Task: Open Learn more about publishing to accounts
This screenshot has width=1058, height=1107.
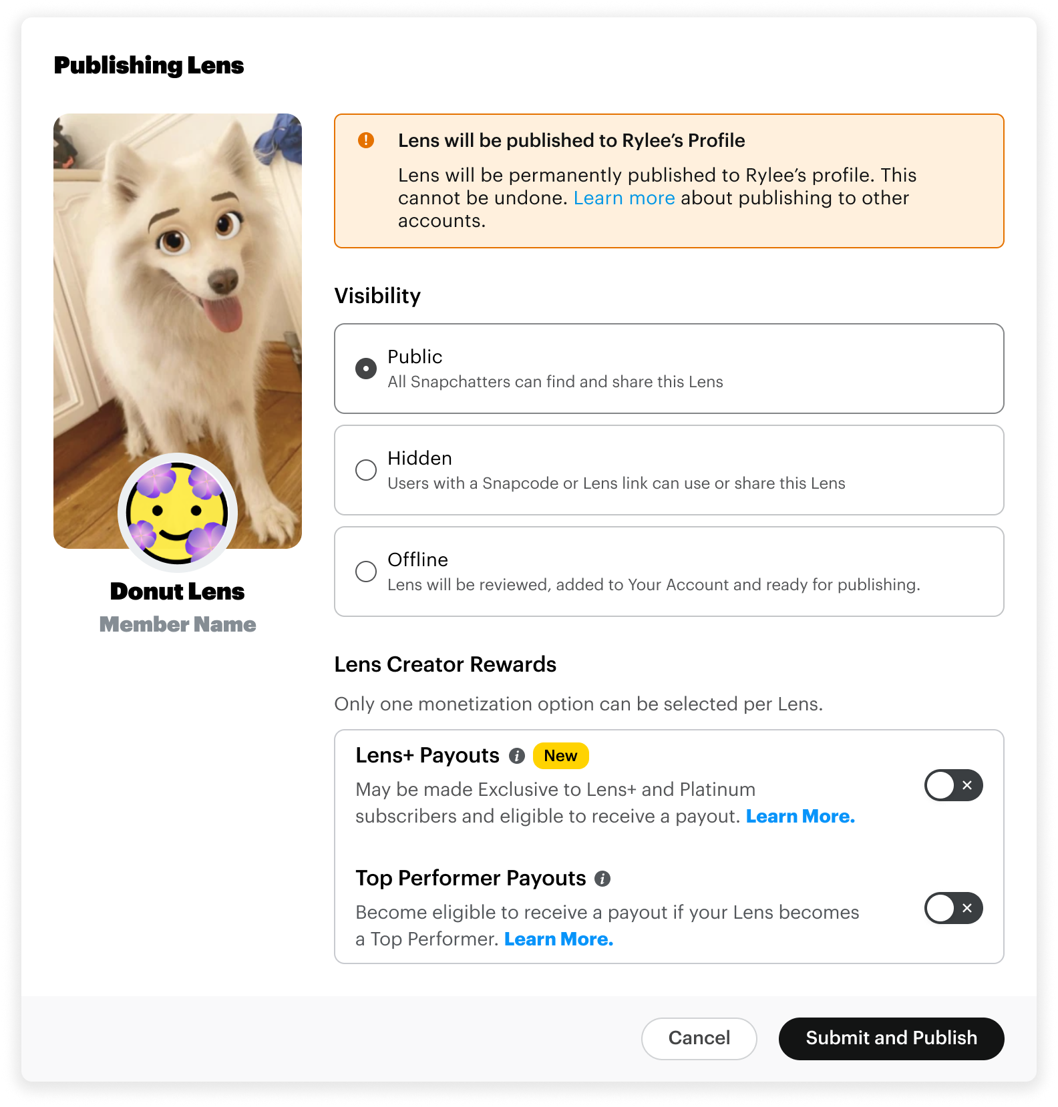Action: coord(624,198)
